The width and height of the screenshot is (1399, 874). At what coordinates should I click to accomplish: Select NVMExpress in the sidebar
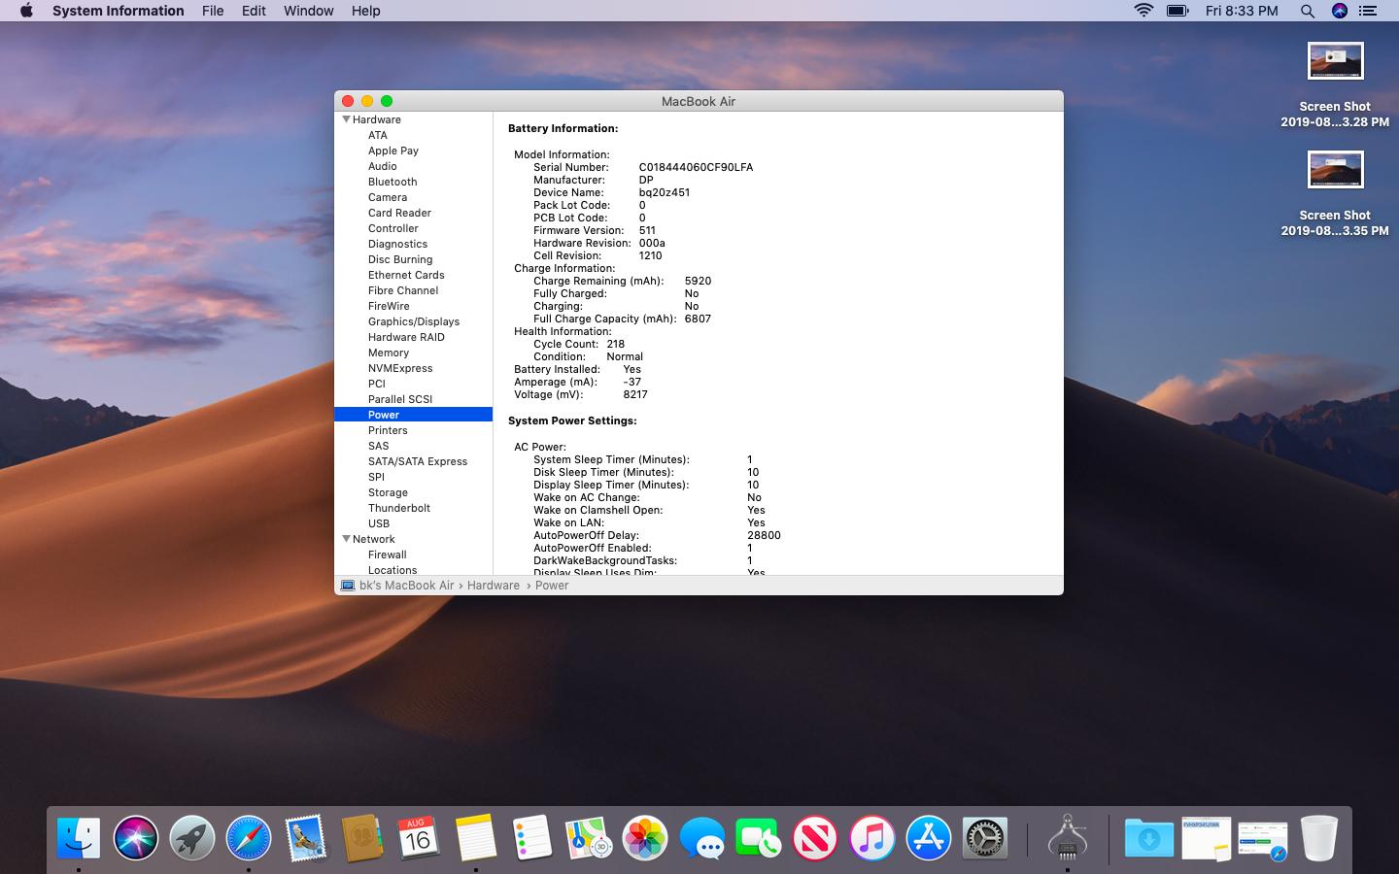(400, 368)
